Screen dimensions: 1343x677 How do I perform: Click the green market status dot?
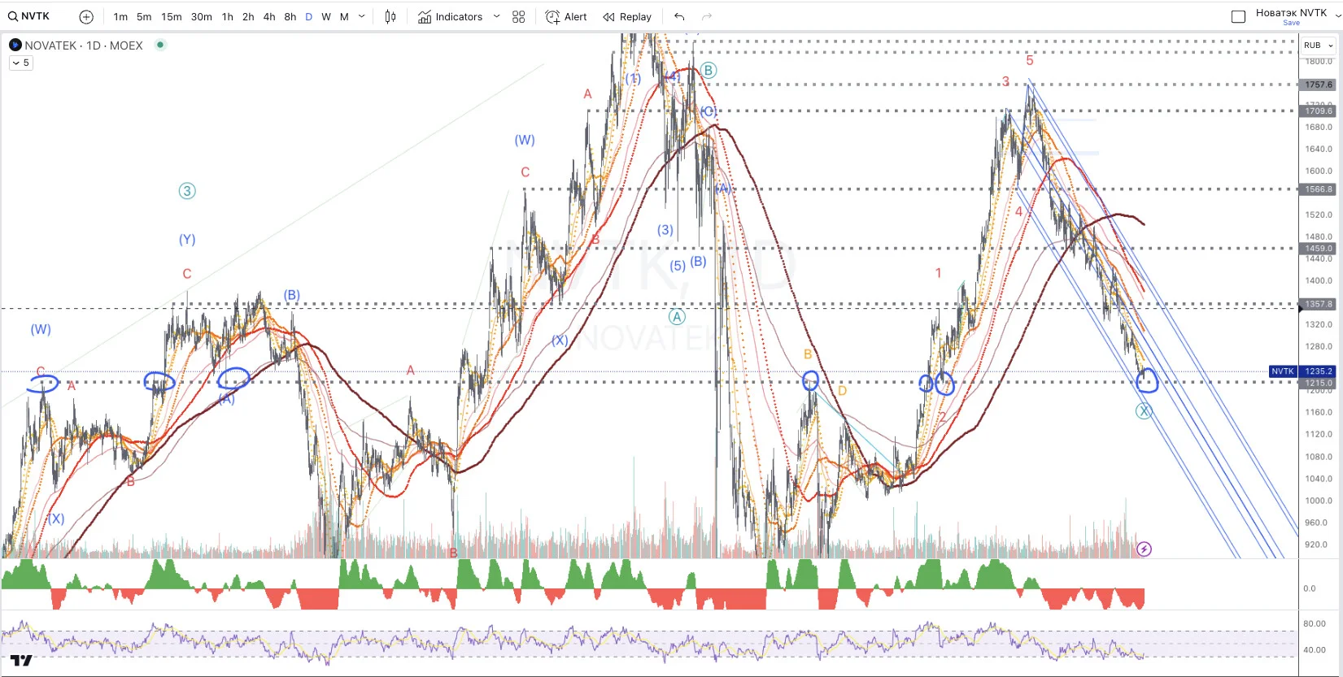point(160,45)
